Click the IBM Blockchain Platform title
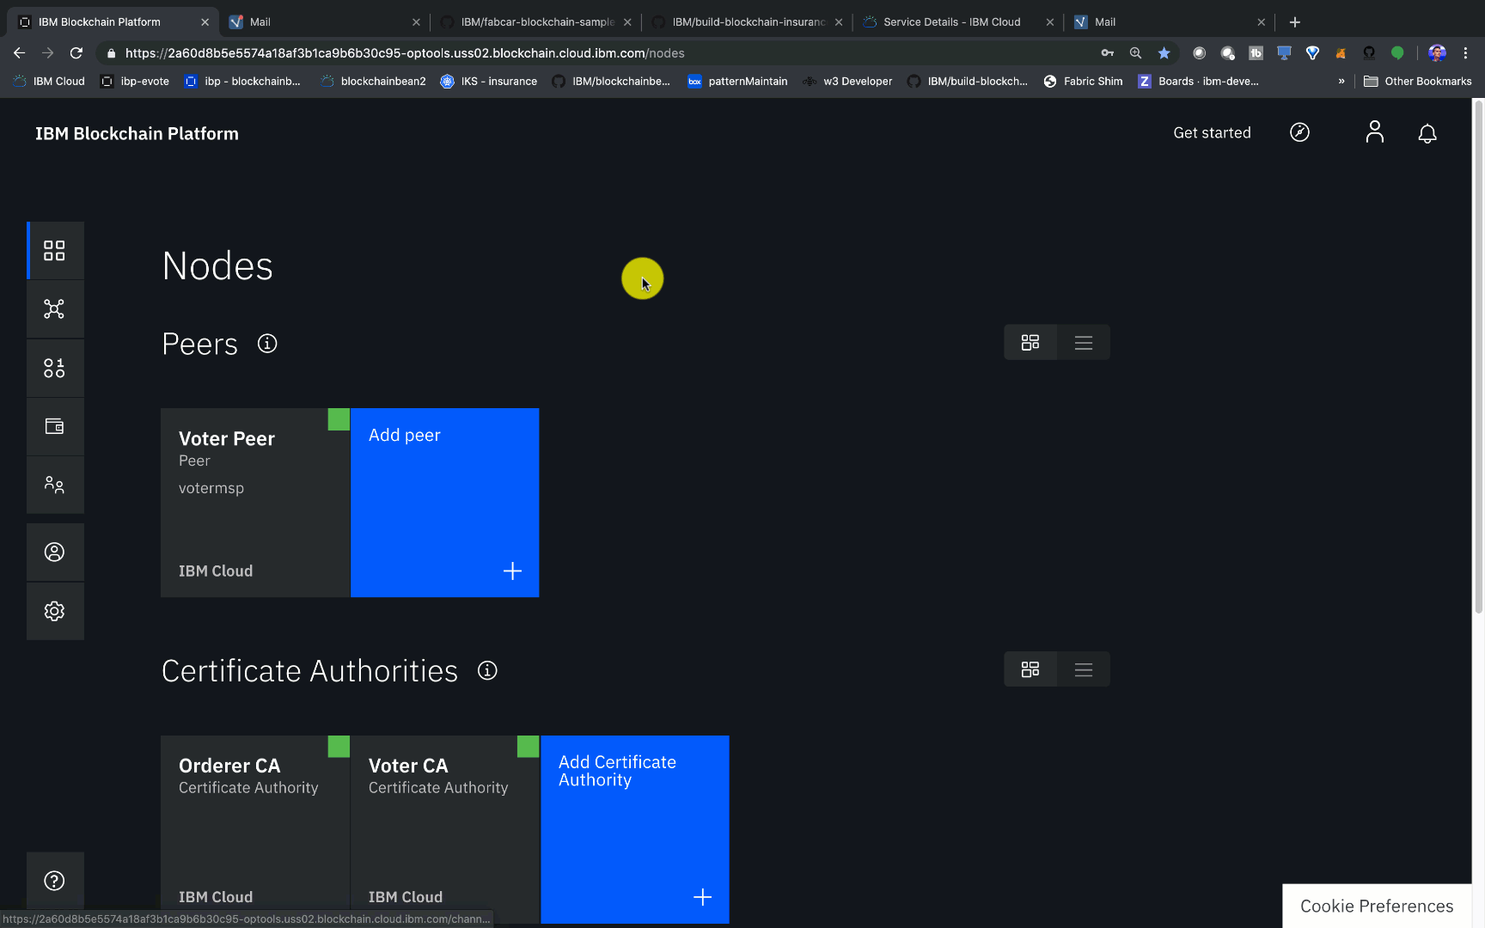1485x928 pixels. click(x=137, y=133)
